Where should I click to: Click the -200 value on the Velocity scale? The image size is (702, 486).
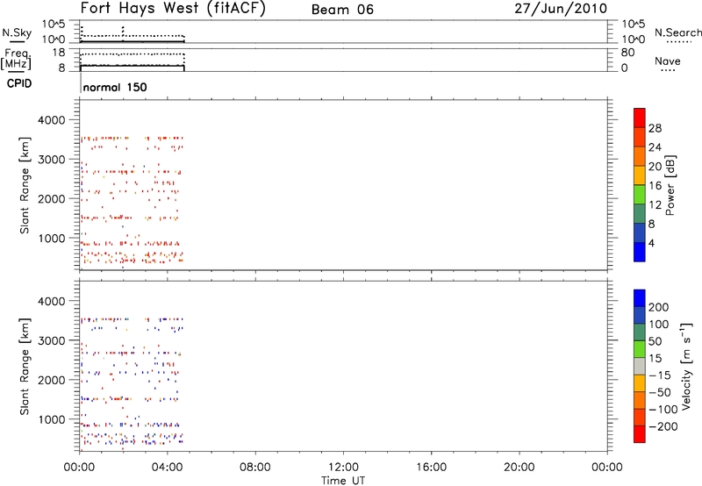663,426
